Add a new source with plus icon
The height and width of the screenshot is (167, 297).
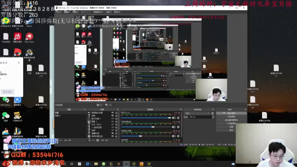coord(89,140)
